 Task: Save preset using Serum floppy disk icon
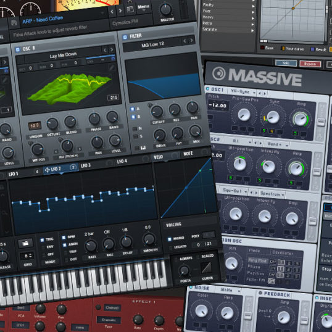click(x=14, y=23)
